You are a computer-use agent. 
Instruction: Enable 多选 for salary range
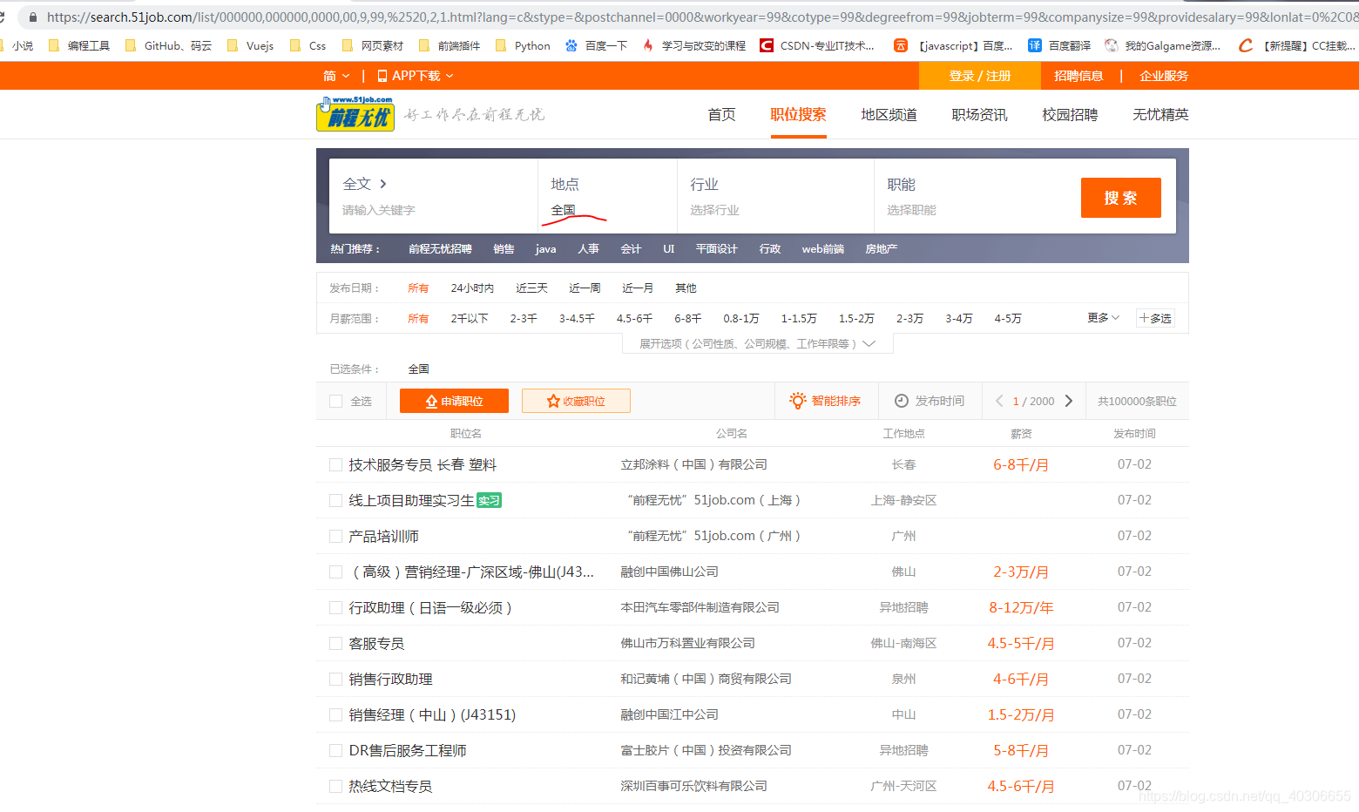pyautogui.click(x=1156, y=318)
